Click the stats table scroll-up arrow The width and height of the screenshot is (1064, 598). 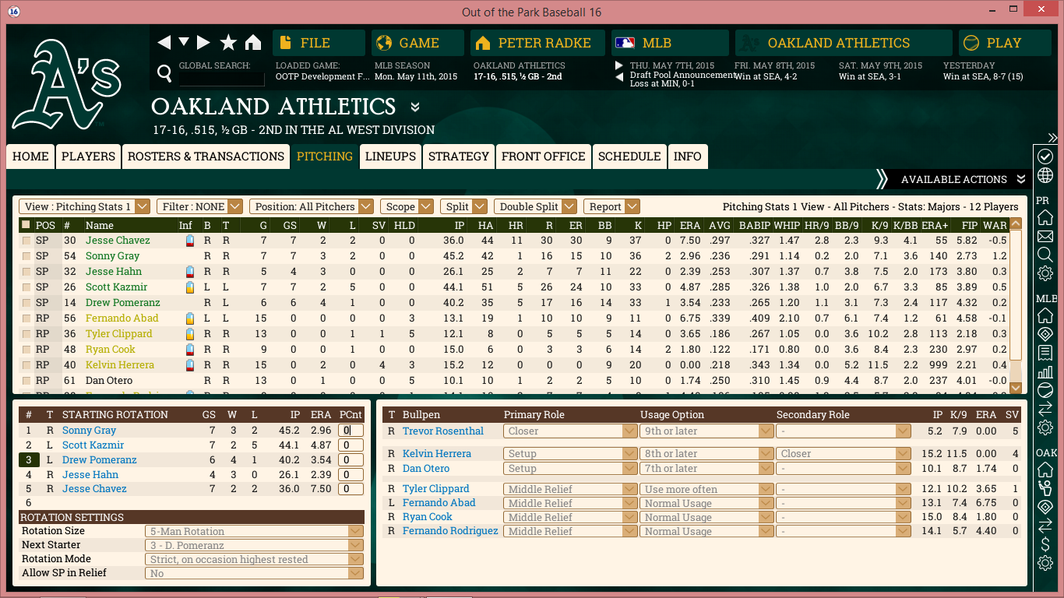[x=1015, y=225]
